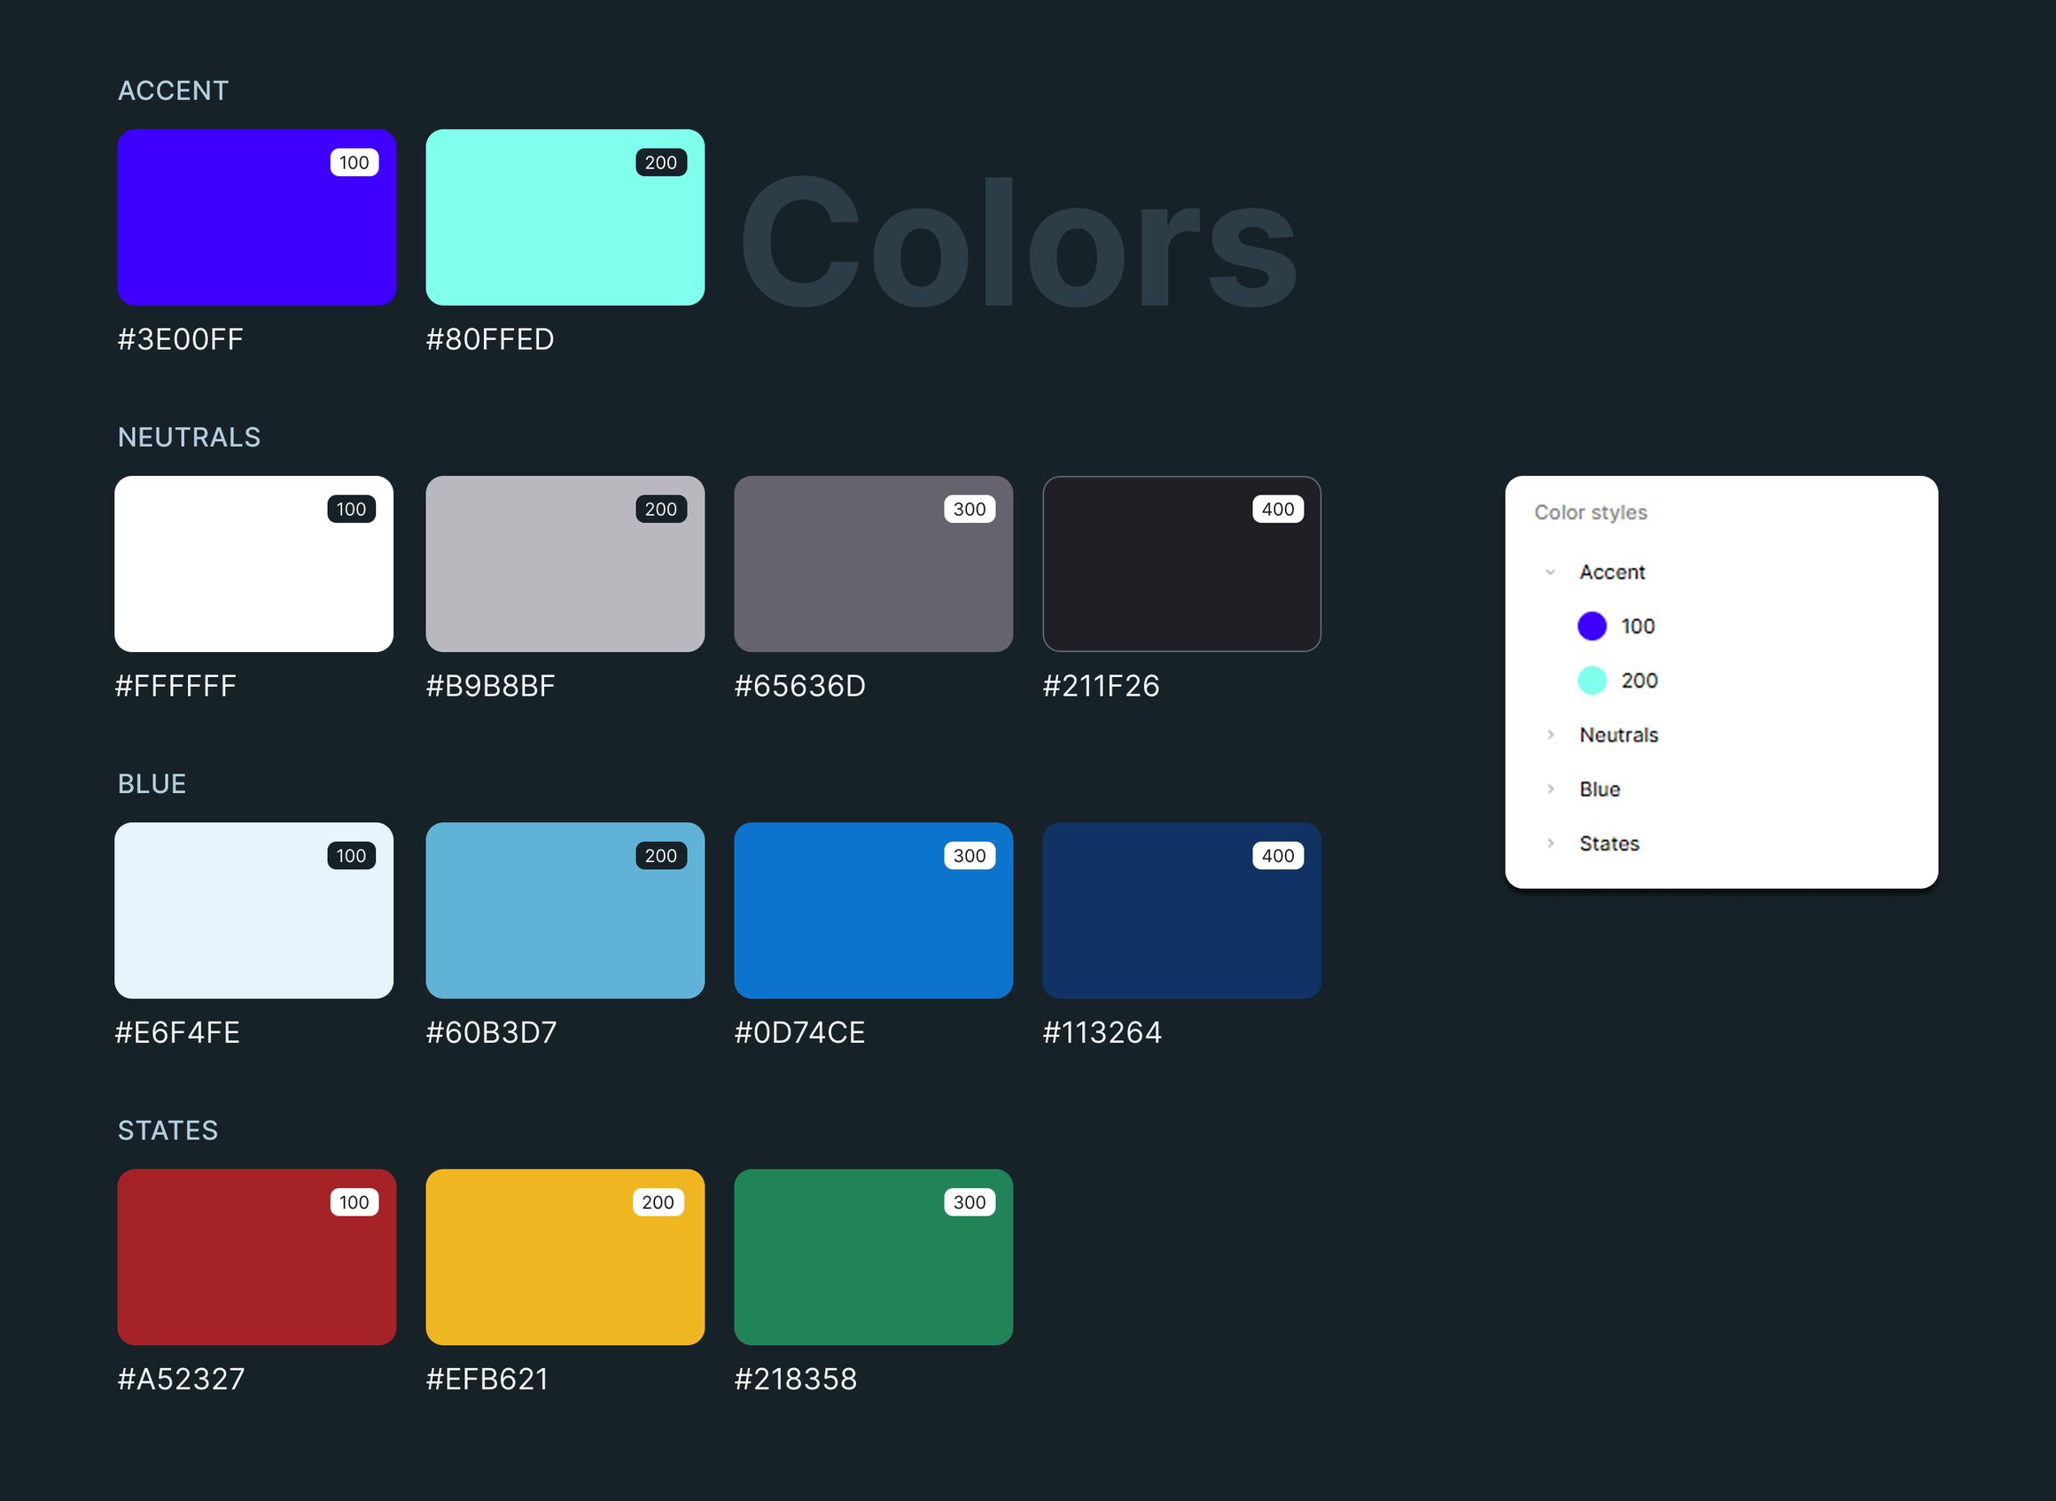The height and width of the screenshot is (1501, 2056).
Task: Click the #60B3D7 hex code text
Action: tap(492, 1033)
